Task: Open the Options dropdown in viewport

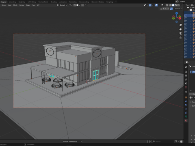Action: [178, 9]
